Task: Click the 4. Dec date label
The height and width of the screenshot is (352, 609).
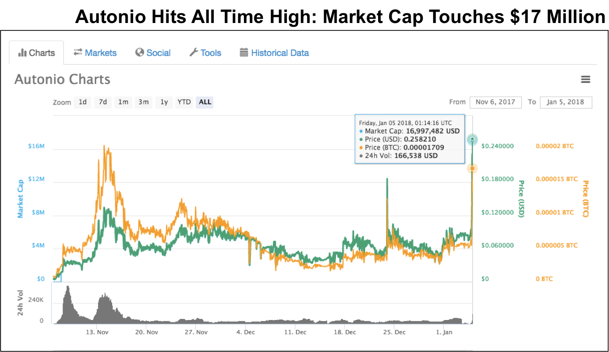Action: point(245,332)
